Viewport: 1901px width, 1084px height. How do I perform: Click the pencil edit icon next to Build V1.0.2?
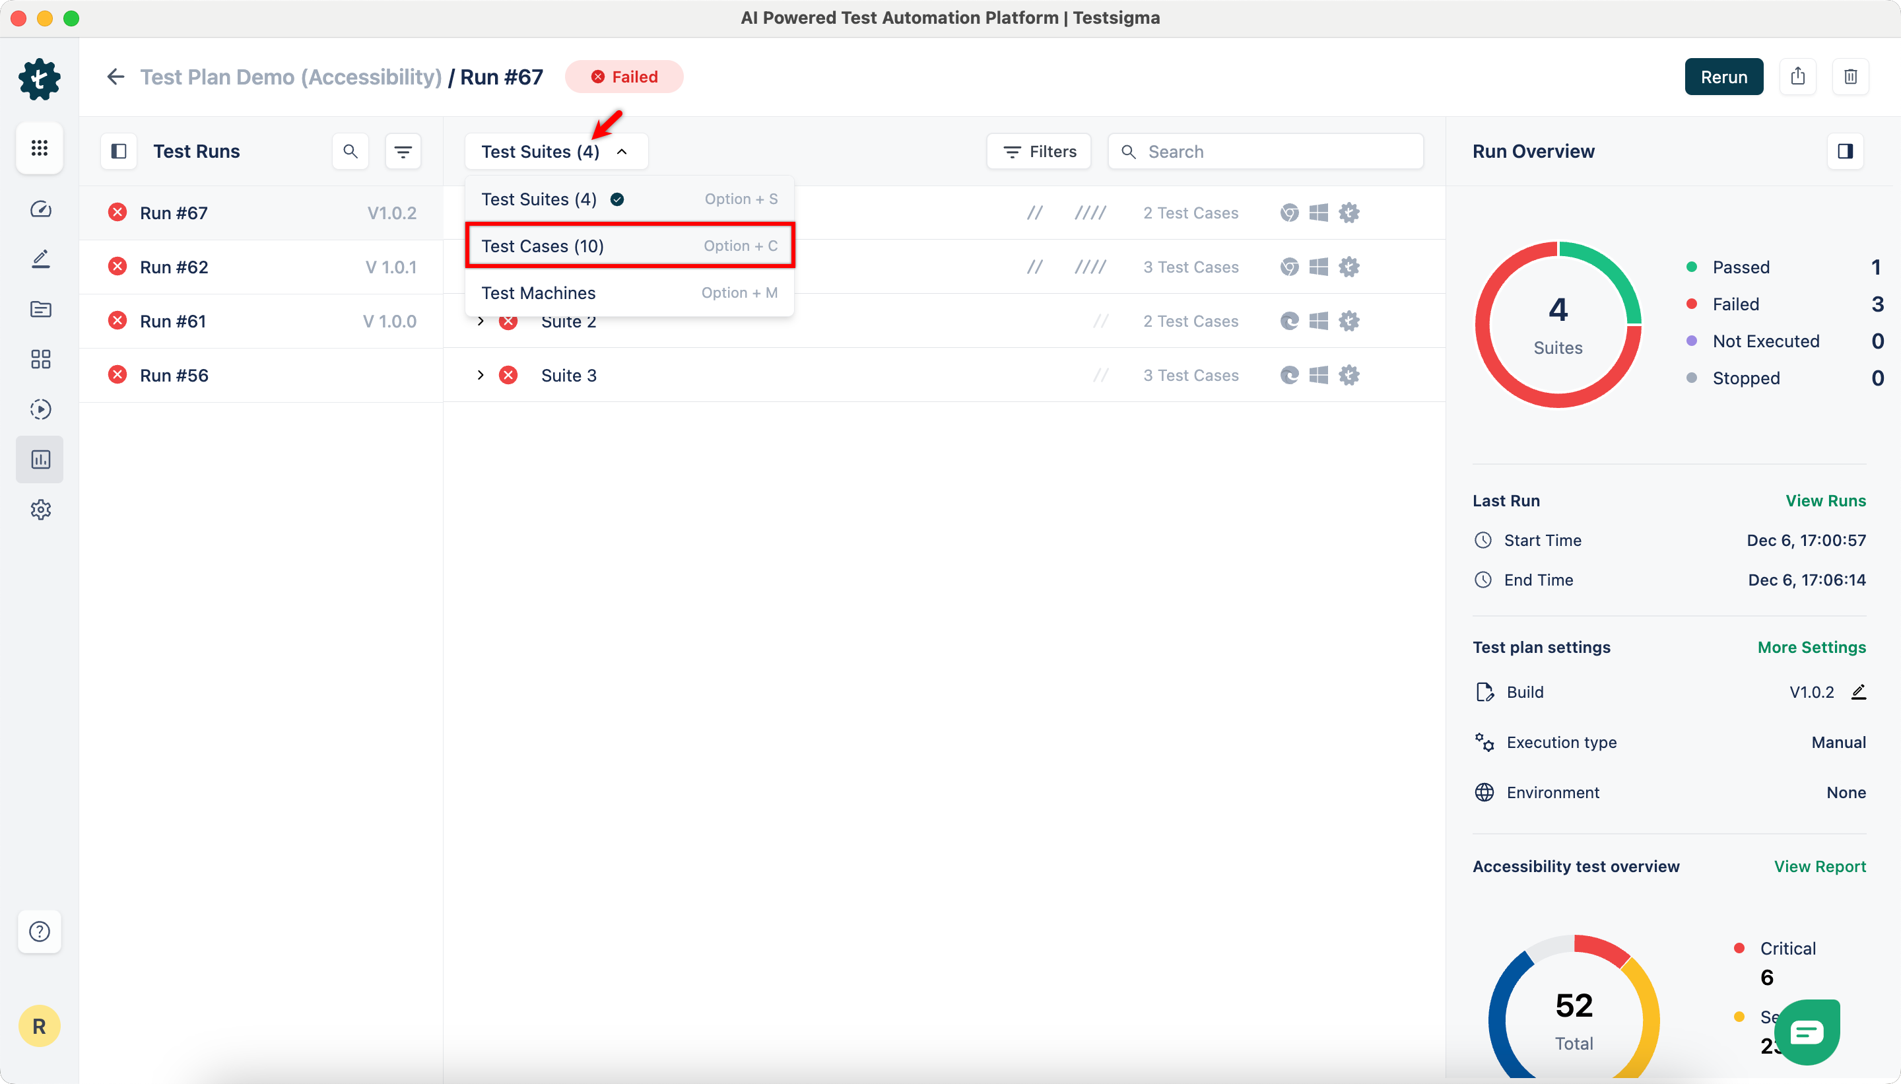click(x=1859, y=692)
